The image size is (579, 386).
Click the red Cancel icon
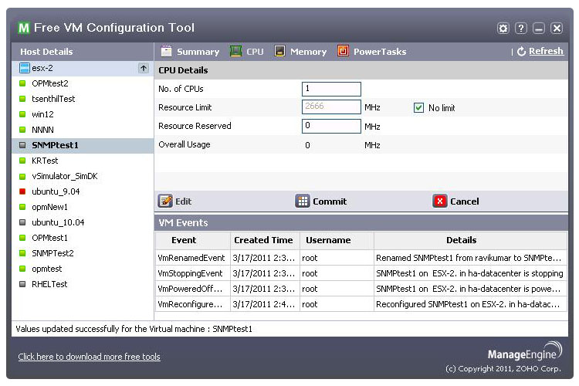[x=439, y=201]
